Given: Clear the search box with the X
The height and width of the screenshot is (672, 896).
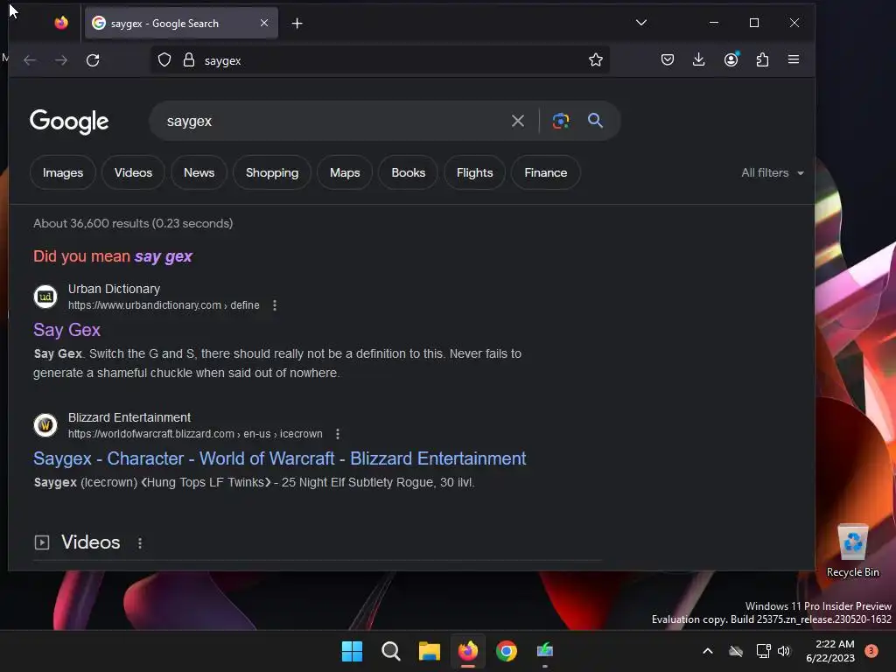Looking at the screenshot, I should (518, 121).
